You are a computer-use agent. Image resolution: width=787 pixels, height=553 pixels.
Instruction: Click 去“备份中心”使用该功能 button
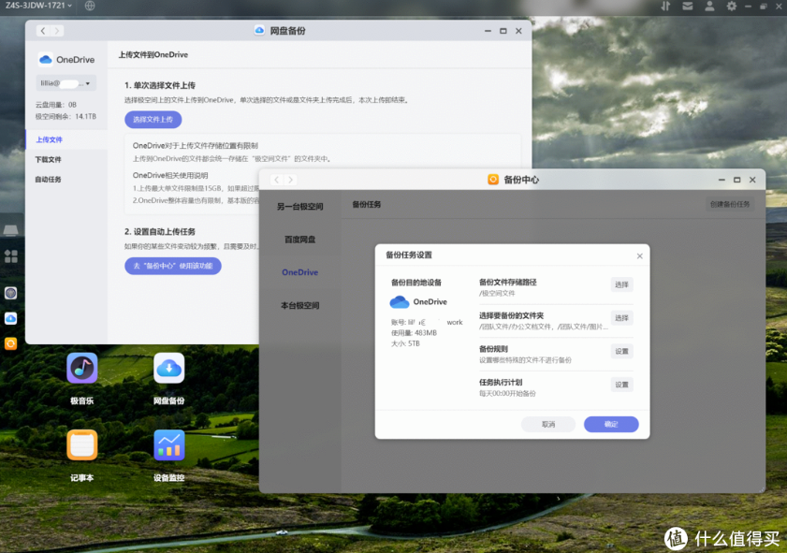173,266
